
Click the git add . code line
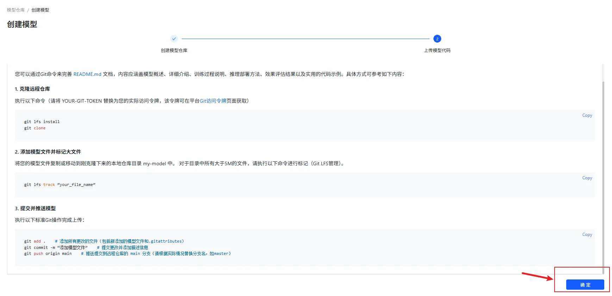[104, 241]
